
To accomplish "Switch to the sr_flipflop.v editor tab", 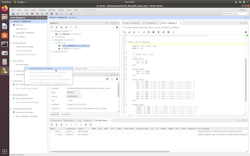I will click(151, 23).
